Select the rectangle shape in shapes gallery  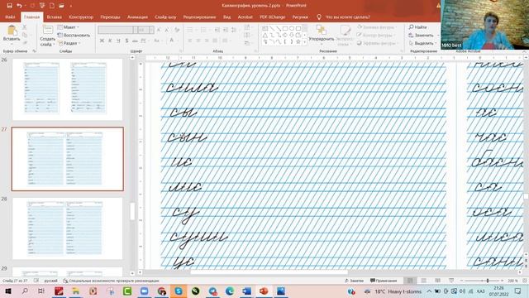click(x=285, y=28)
